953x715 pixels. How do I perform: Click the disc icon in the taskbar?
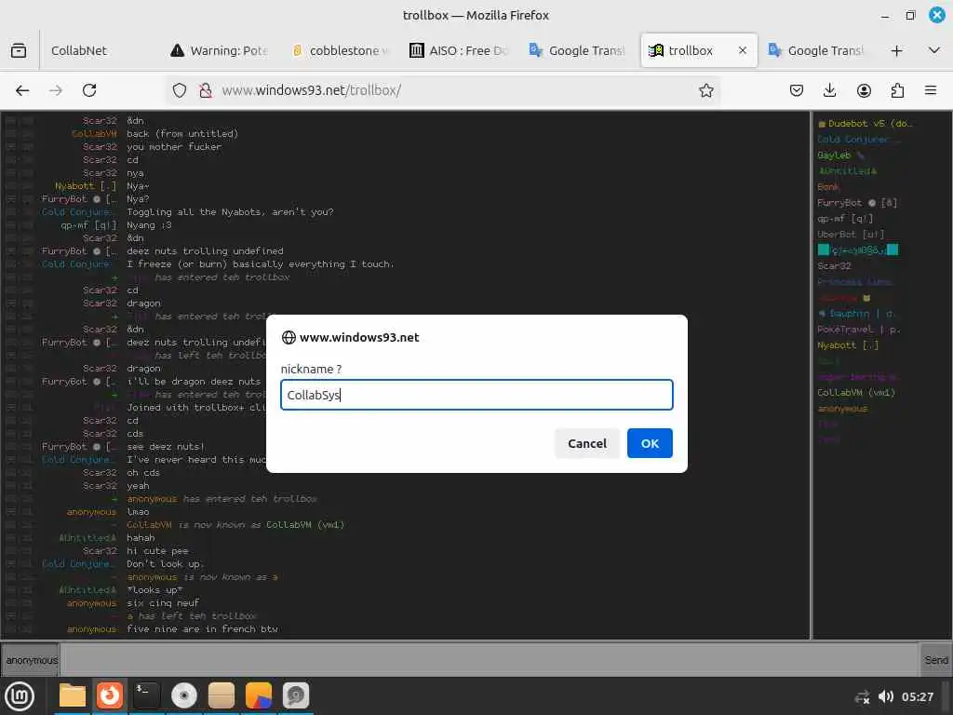point(184,695)
